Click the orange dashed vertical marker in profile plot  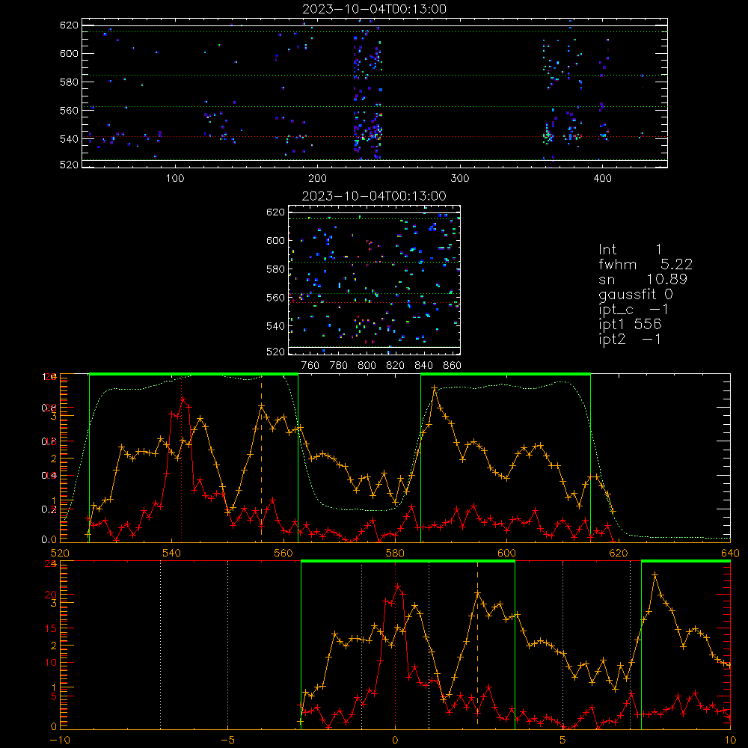click(x=261, y=458)
